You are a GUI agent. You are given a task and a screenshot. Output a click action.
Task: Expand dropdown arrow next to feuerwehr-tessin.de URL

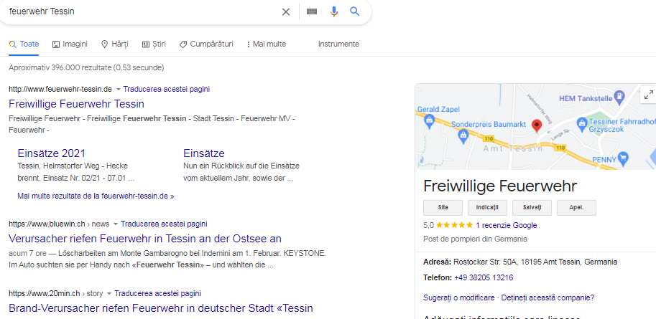(x=118, y=90)
